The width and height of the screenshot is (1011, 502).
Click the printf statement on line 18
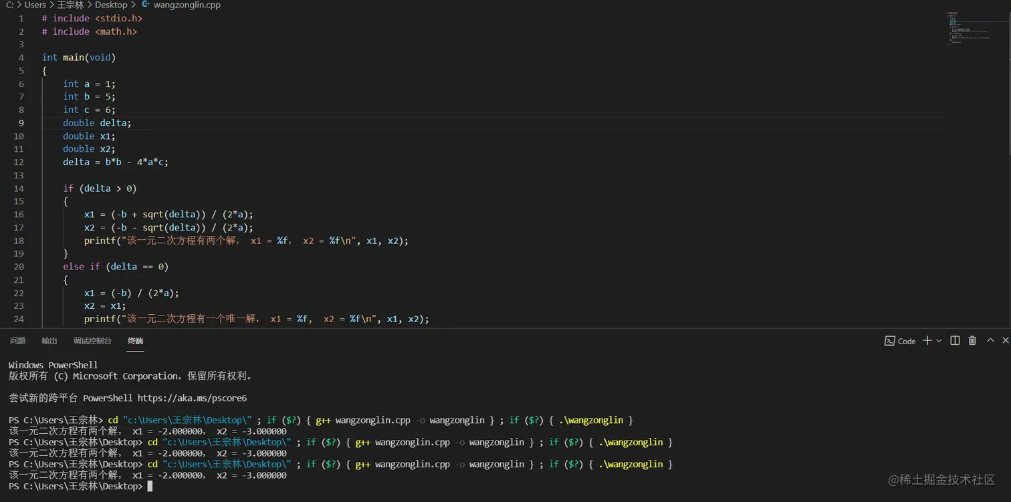pyautogui.click(x=246, y=241)
